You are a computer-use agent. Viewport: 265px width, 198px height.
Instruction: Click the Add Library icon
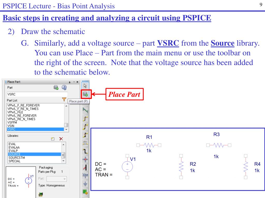tap(53, 139)
